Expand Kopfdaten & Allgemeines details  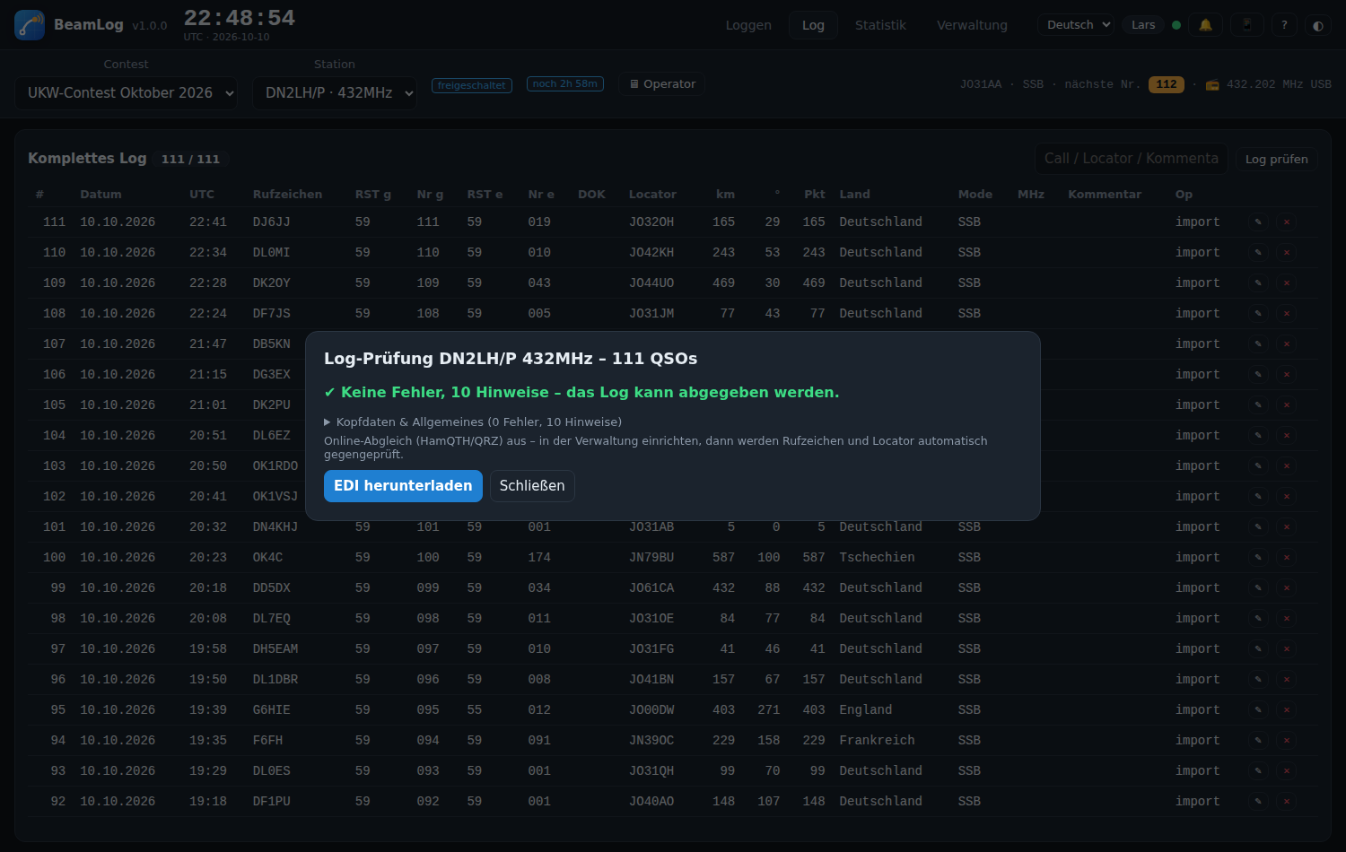[473, 422]
